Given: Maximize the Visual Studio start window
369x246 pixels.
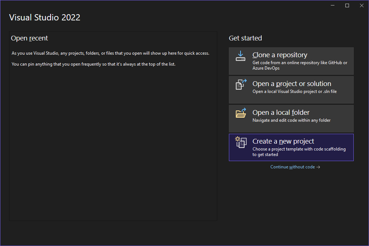Looking at the screenshot, I should click(347, 5).
